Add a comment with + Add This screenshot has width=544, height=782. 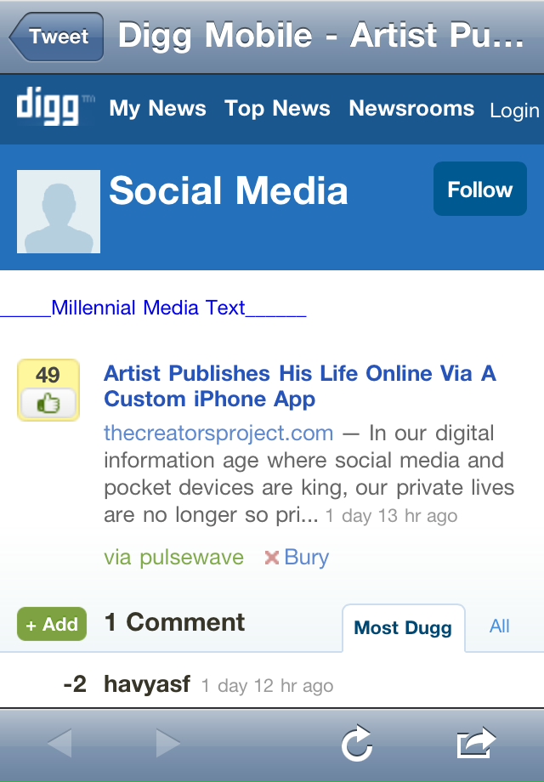click(x=52, y=623)
